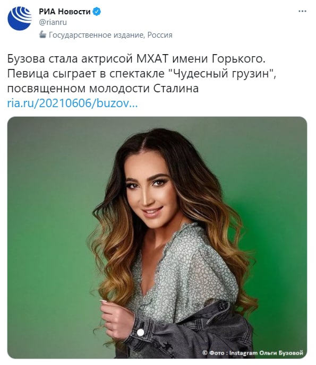This screenshot has width=316, height=365.
Task: Click tweet line starting with Бузова стала
Action: pyautogui.click(x=136, y=59)
